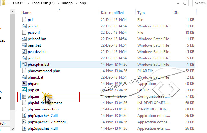
Task: Open the address bar history dropdown
Action: coord(178,3)
